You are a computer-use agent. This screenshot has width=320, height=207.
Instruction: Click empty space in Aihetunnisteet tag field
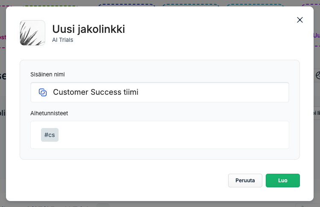click(173, 135)
